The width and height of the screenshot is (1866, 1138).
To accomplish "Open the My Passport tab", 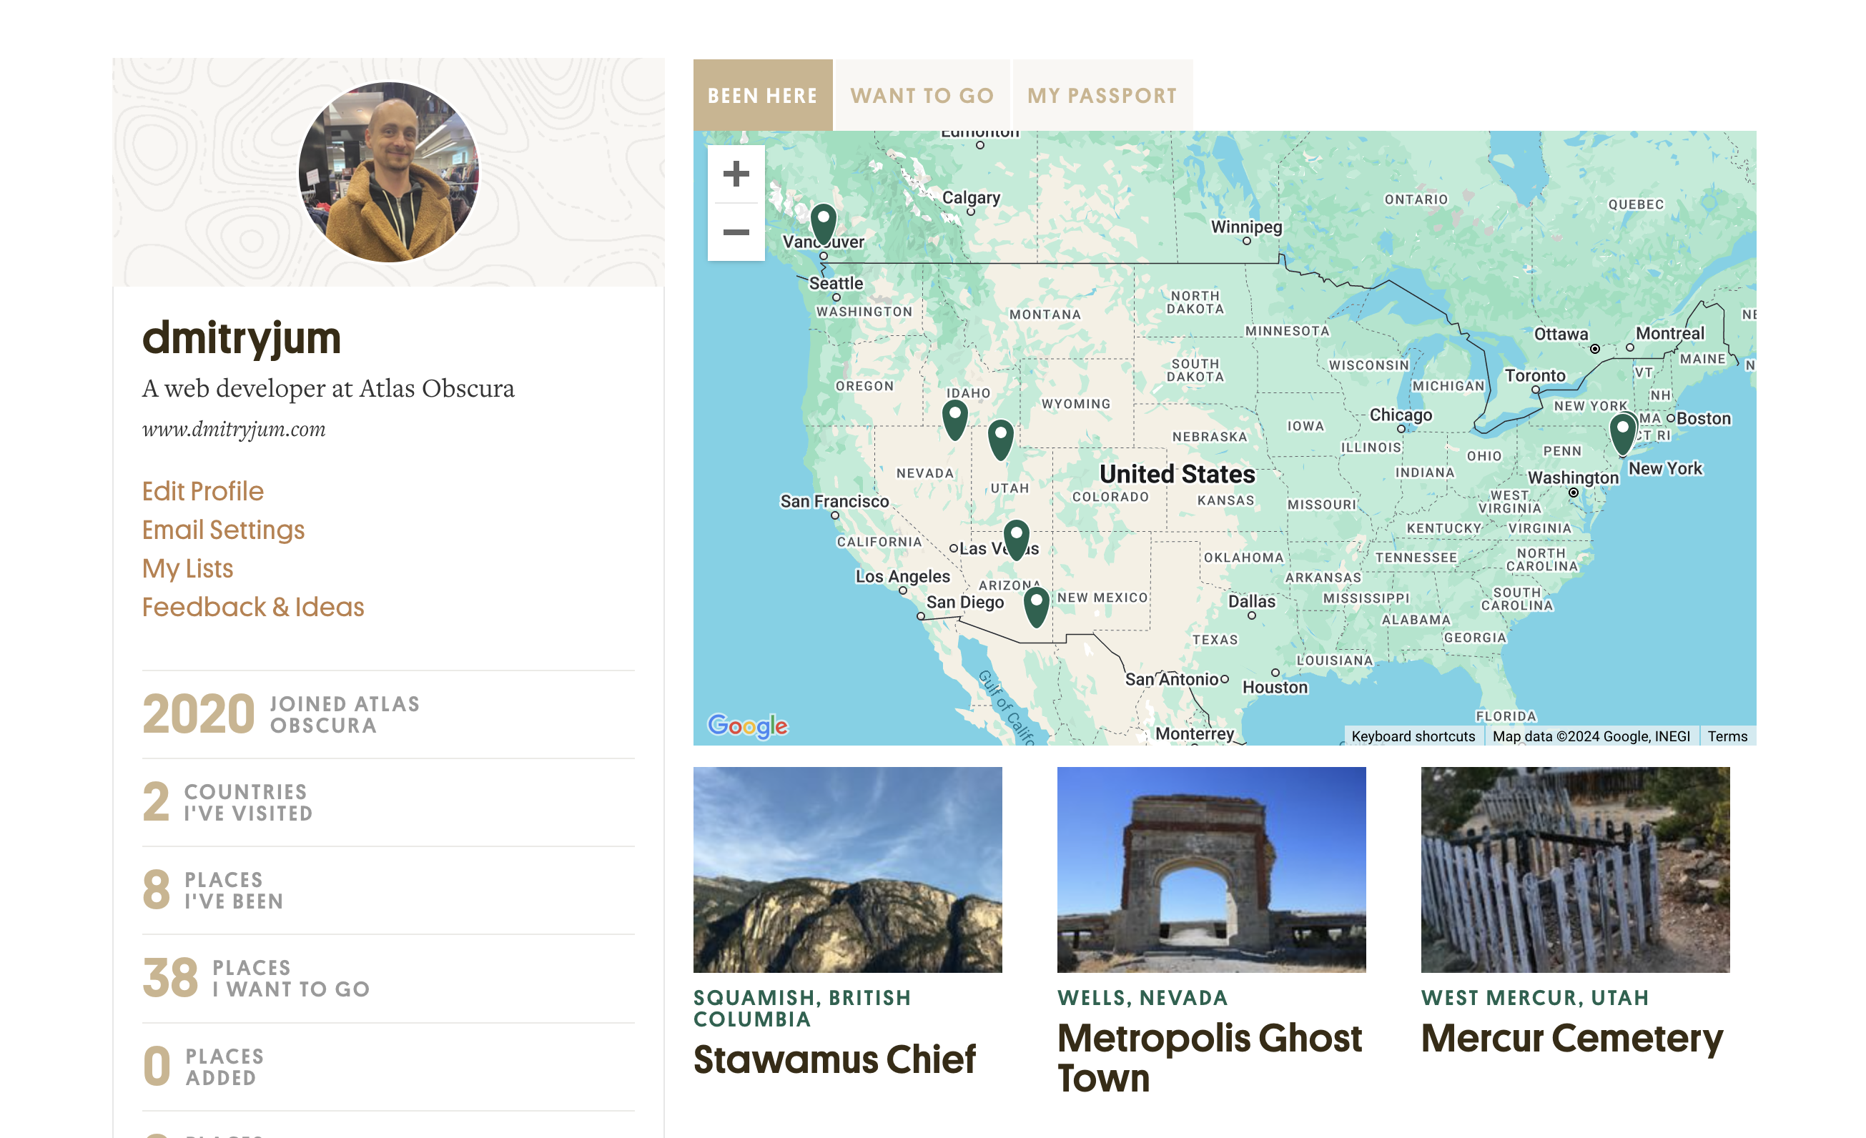I will pos(1102,95).
